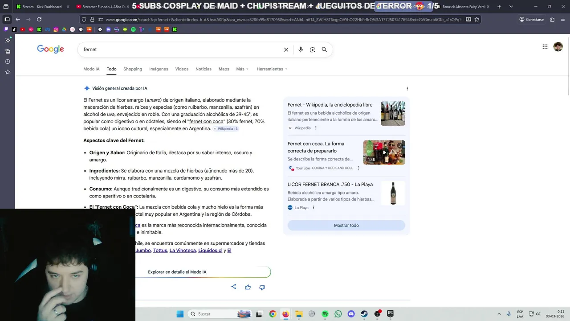Open three-dot menu for La Playa source

coord(313,208)
